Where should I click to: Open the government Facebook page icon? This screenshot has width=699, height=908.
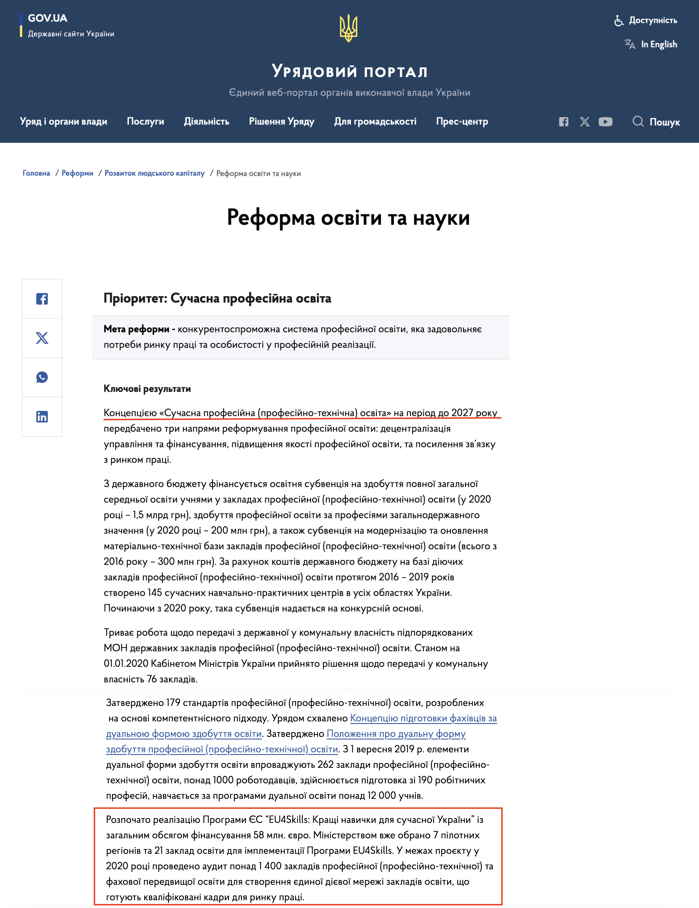(564, 122)
